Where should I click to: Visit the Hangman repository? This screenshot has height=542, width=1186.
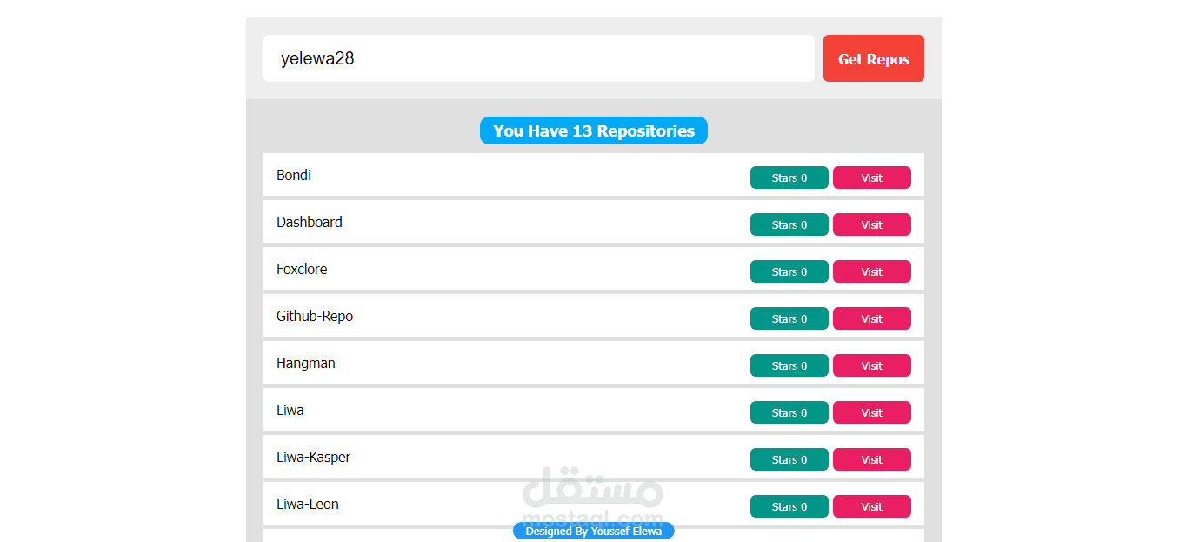coord(871,365)
